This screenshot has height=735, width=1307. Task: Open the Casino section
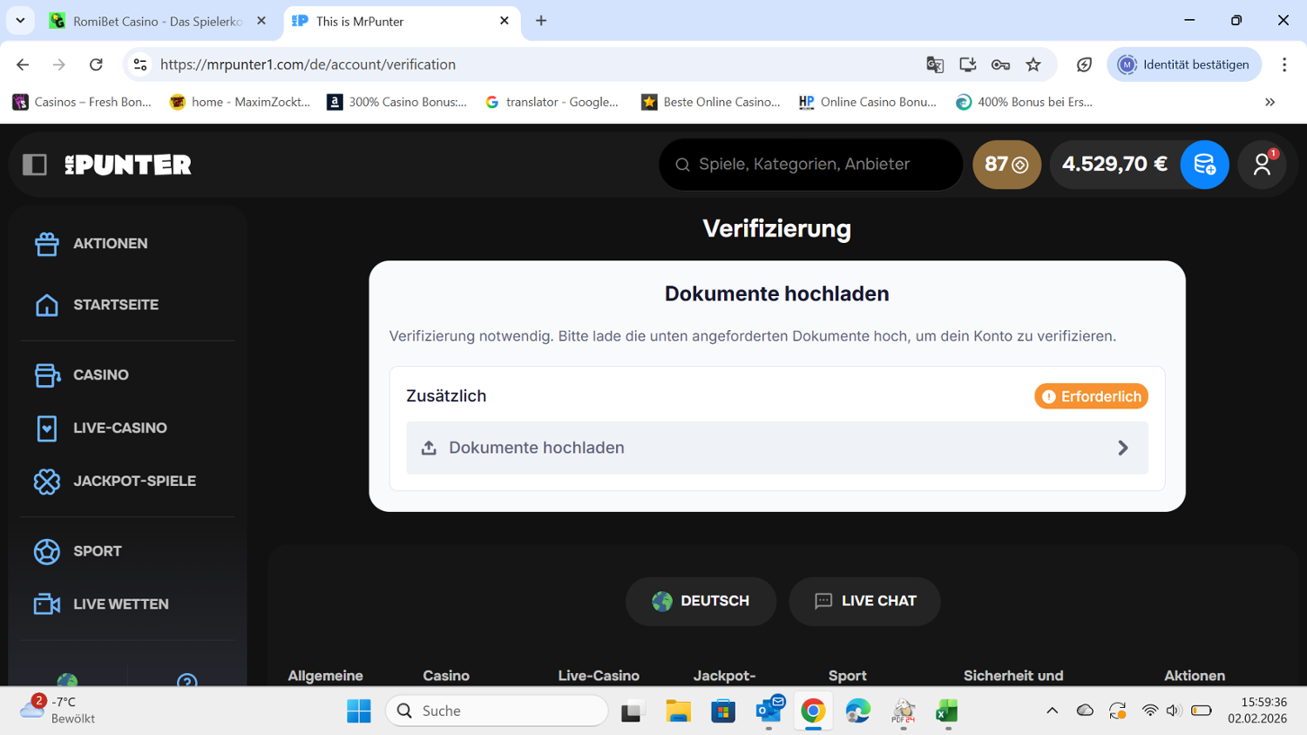tap(100, 375)
